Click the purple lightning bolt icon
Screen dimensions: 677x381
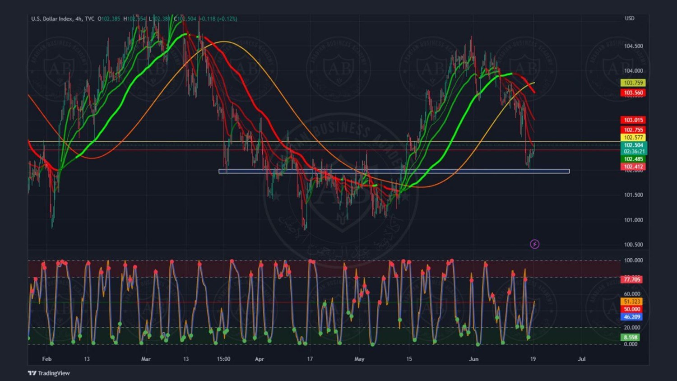pos(534,244)
